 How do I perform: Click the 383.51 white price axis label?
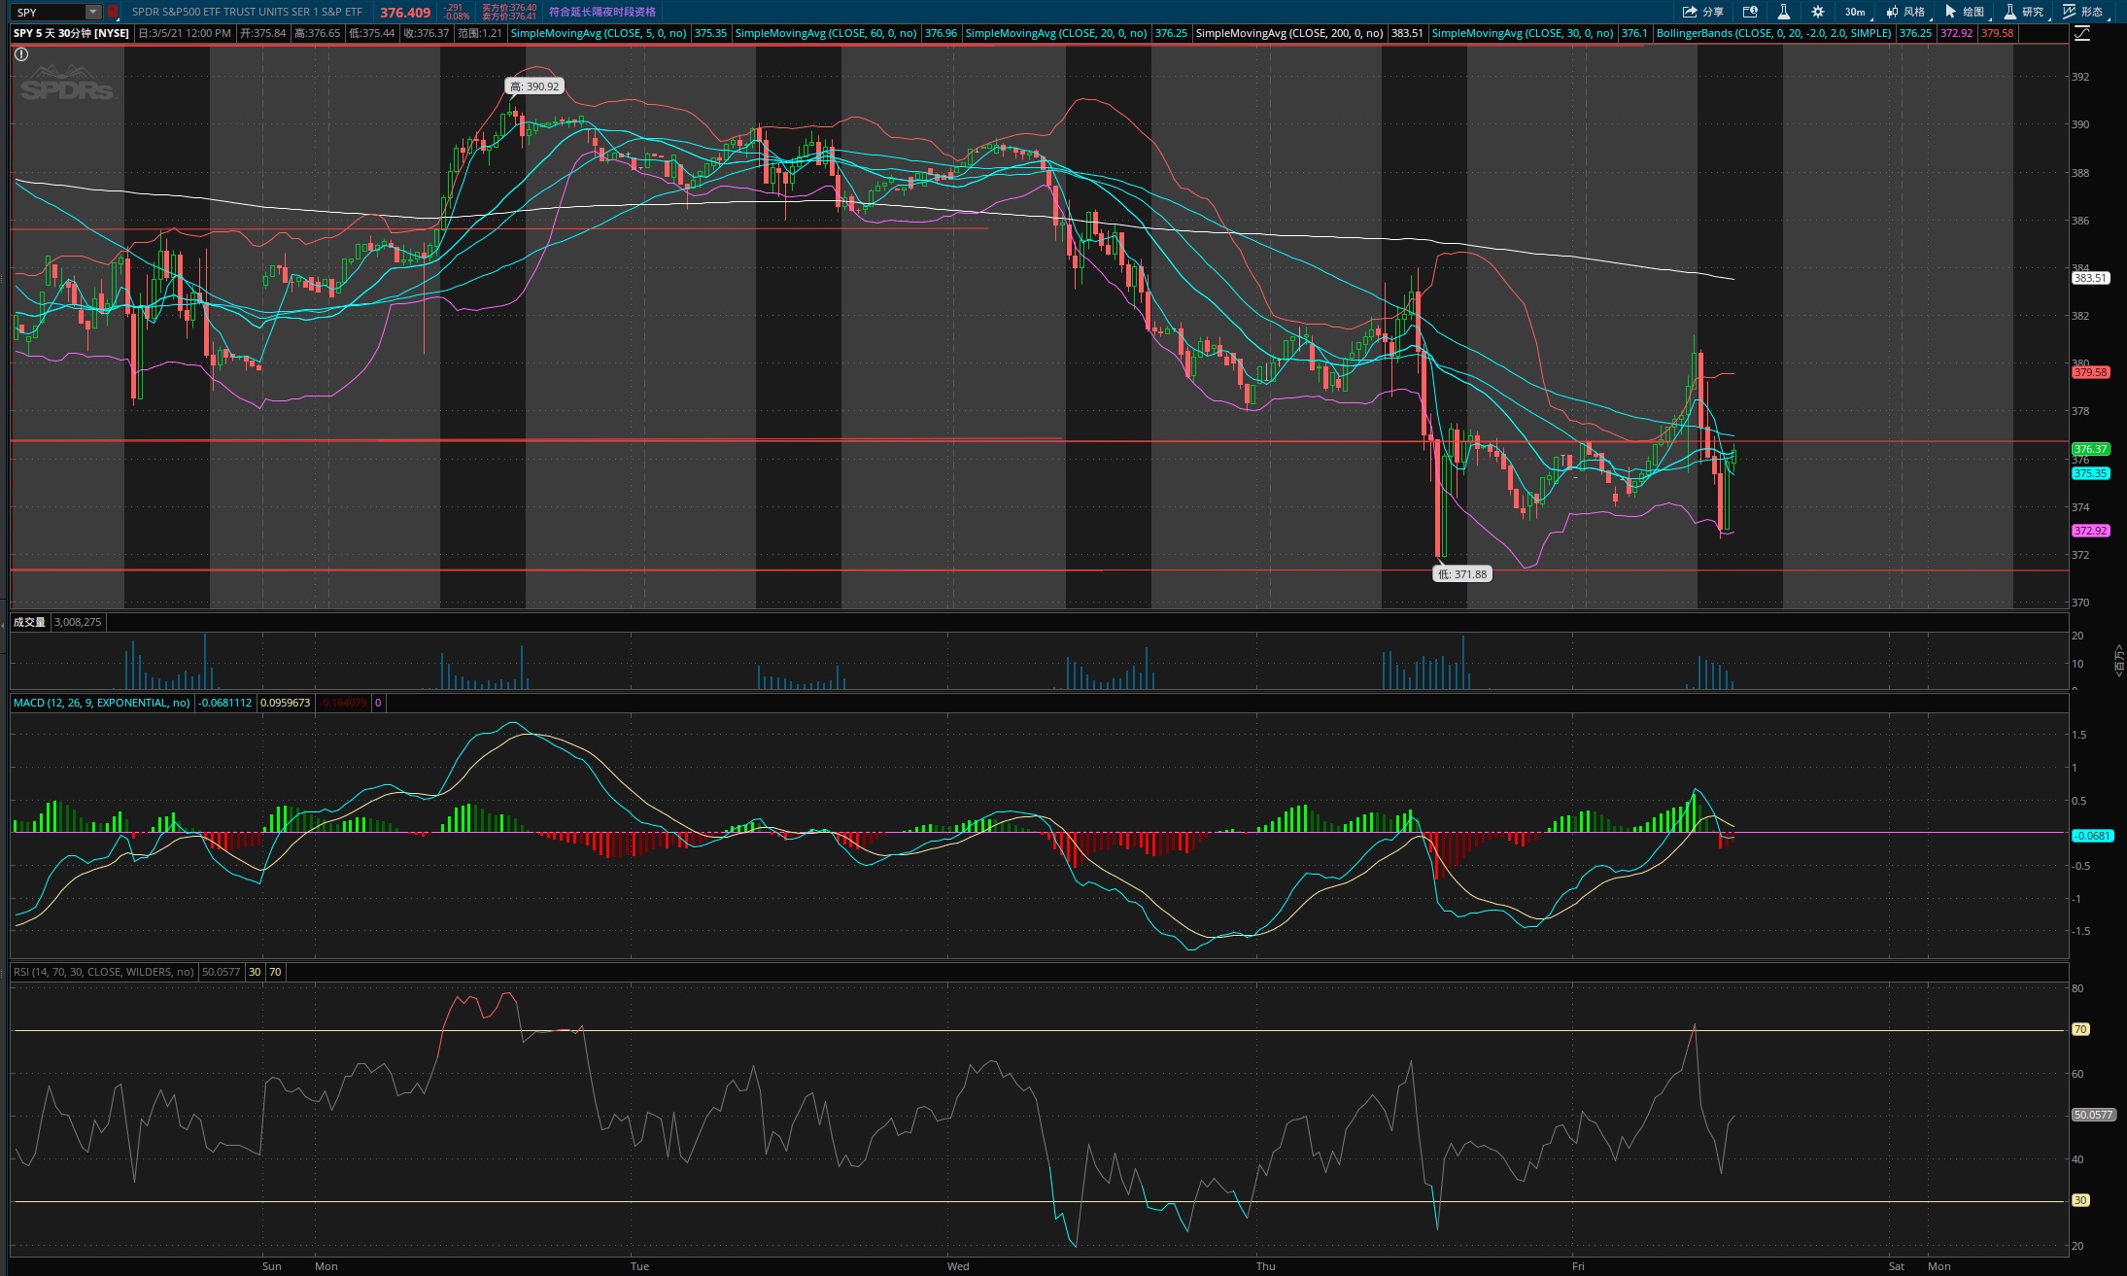2090,278
